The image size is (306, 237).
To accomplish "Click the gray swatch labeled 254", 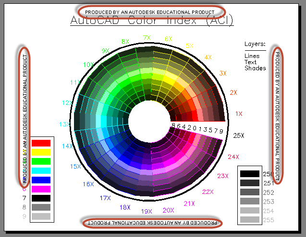I will 250,210.
